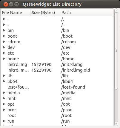Click the /lost+found path cell
This screenshot has height=128, width=120.
tap(73, 87)
